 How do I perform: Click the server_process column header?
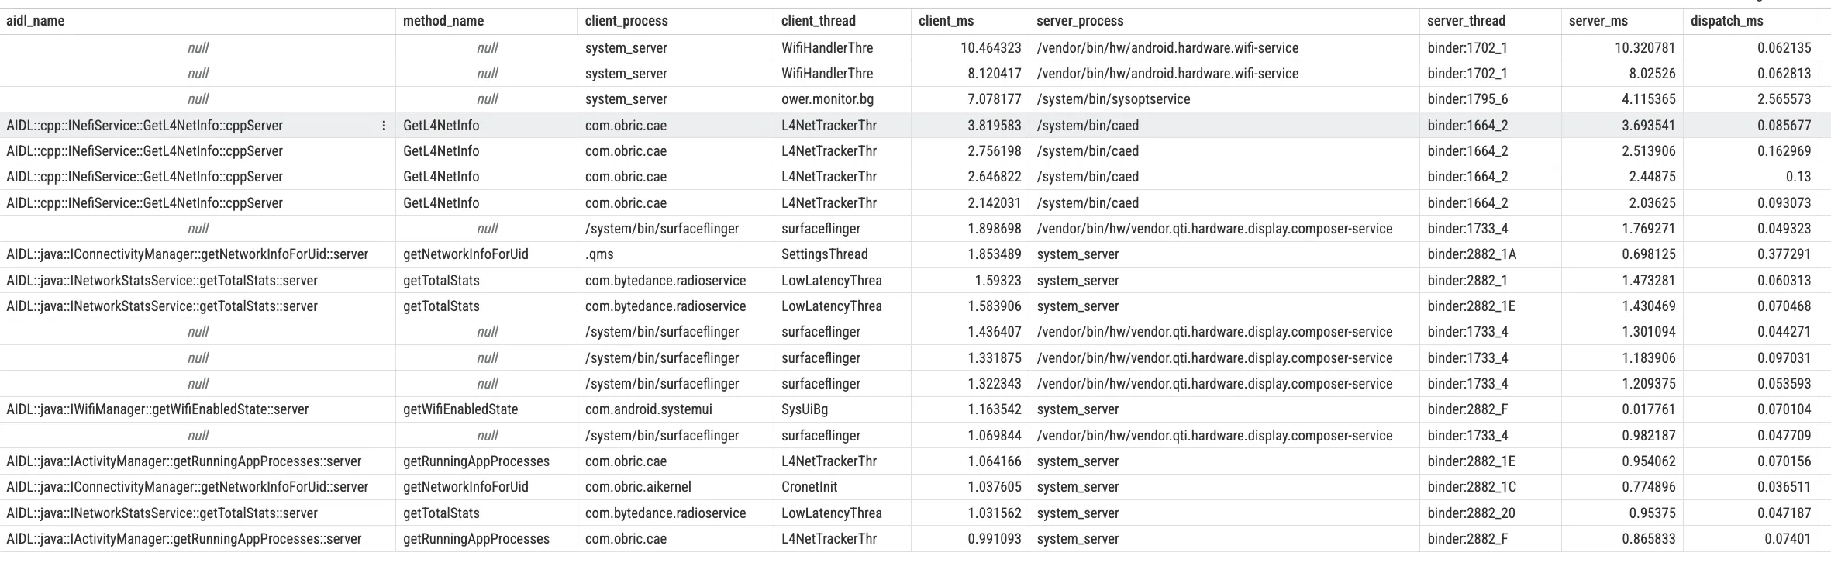click(1080, 21)
